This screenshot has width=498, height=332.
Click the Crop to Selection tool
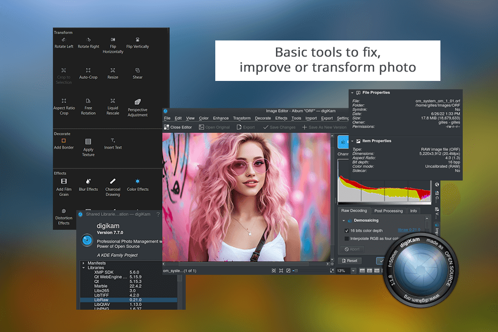[x=63, y=76]
